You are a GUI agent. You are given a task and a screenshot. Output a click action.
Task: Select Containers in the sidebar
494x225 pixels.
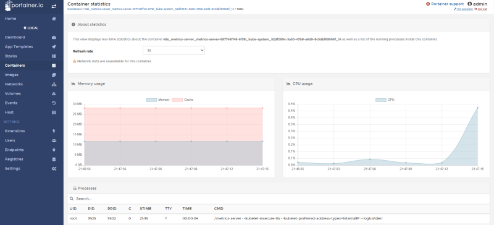15,66
